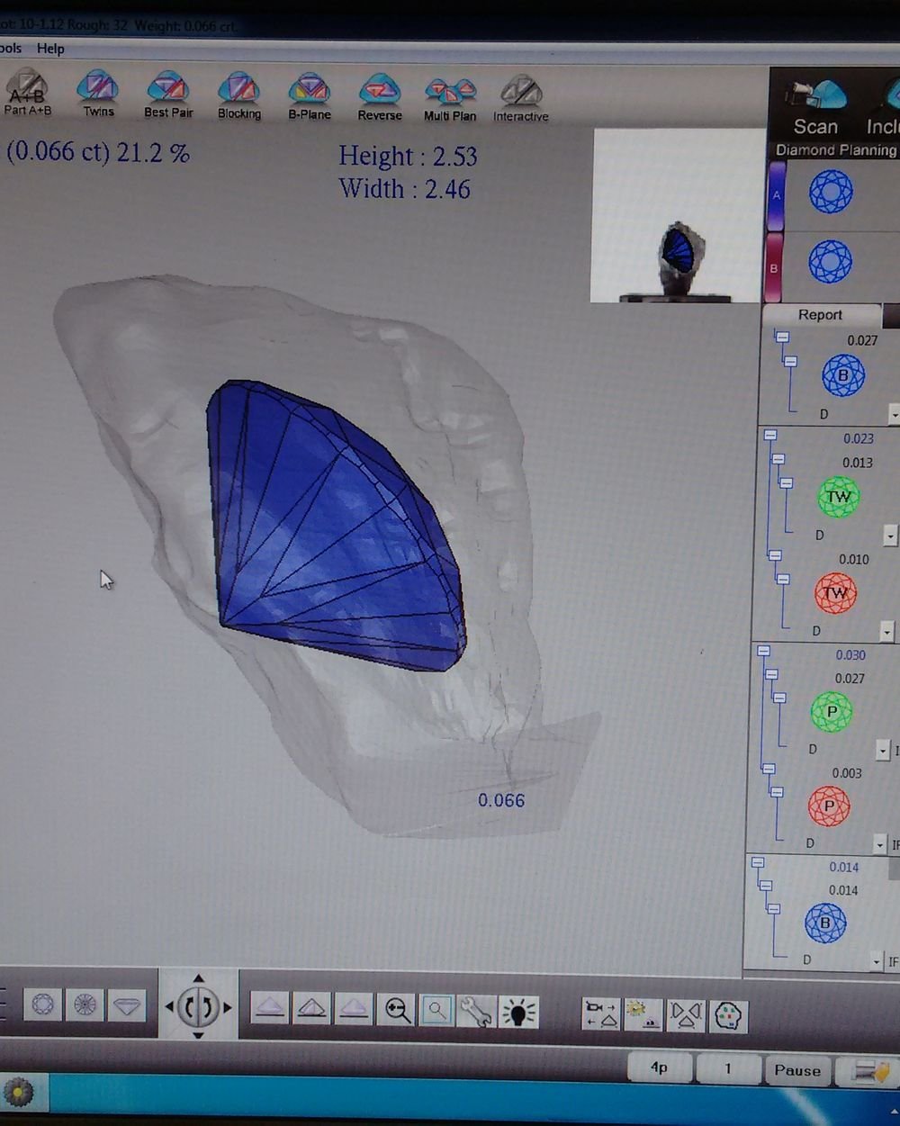Click the third triangle plane icon

pos(354,1009)
